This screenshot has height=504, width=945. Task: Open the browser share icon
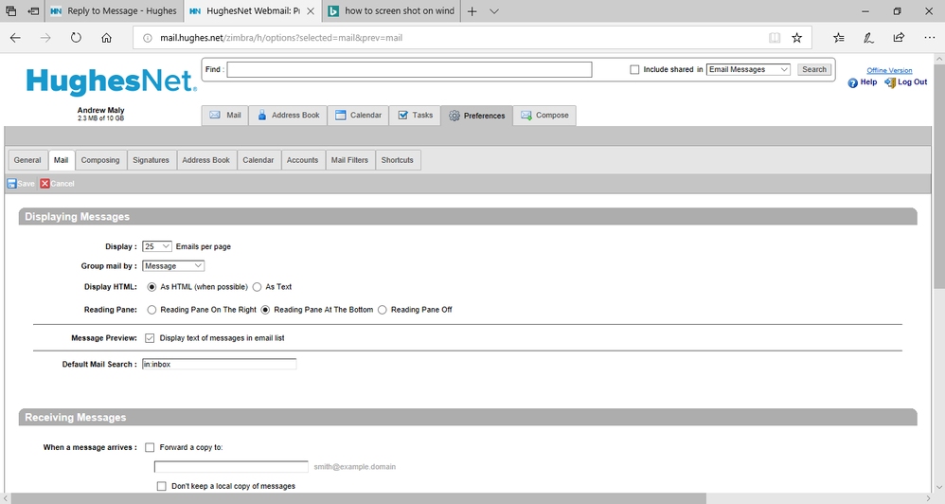click(899, 38)
